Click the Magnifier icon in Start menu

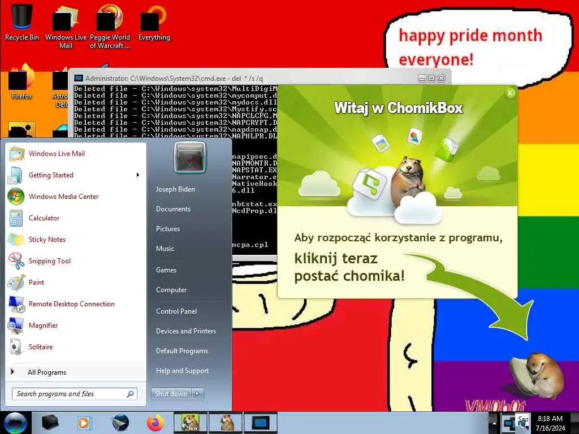[16, 325]
